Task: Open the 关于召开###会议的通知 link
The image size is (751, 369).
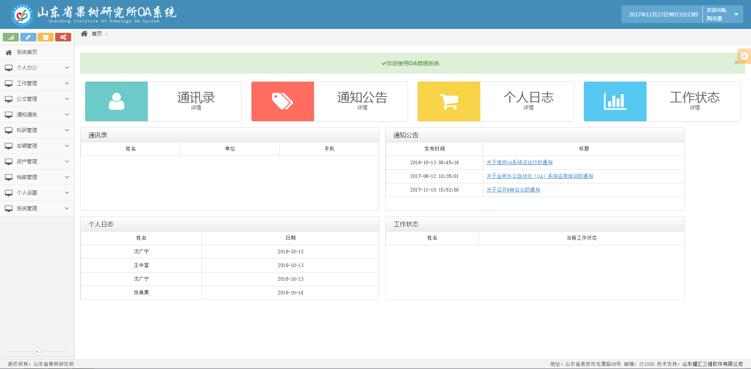Action: (513, 190)
